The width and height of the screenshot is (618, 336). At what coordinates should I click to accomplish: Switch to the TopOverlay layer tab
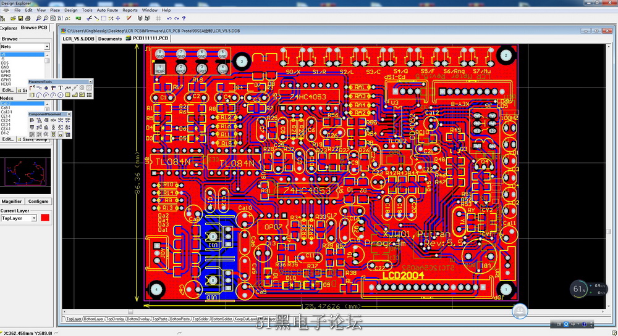coord(115,319)
